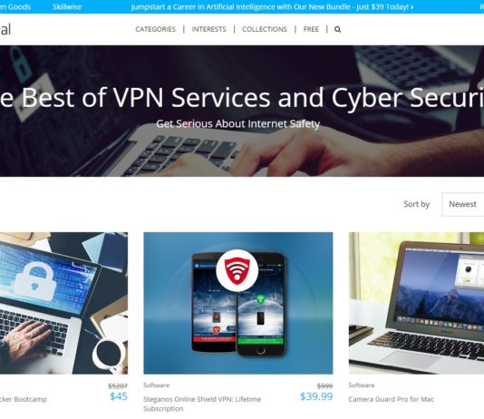Image resolution: width=484 pixels, height=419 pixels.
Task: Click the red Steganos shield logo
Action: 237,270
